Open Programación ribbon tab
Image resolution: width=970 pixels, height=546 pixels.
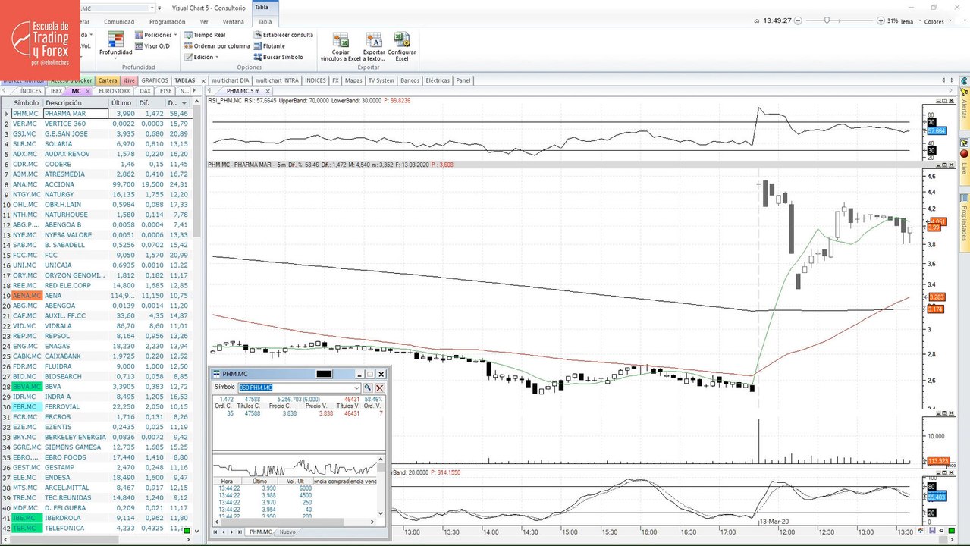tap(167, 21)
